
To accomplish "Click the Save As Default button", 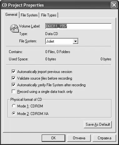I will pyautogui.click(x=98, y=124).
